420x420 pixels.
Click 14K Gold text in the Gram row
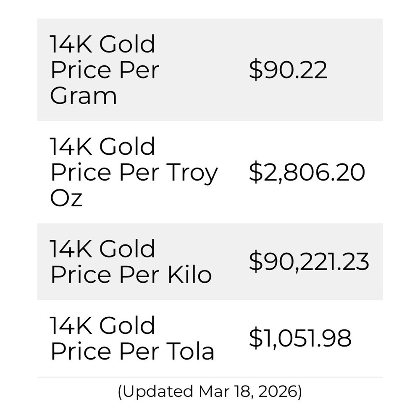tap(102, 44)
